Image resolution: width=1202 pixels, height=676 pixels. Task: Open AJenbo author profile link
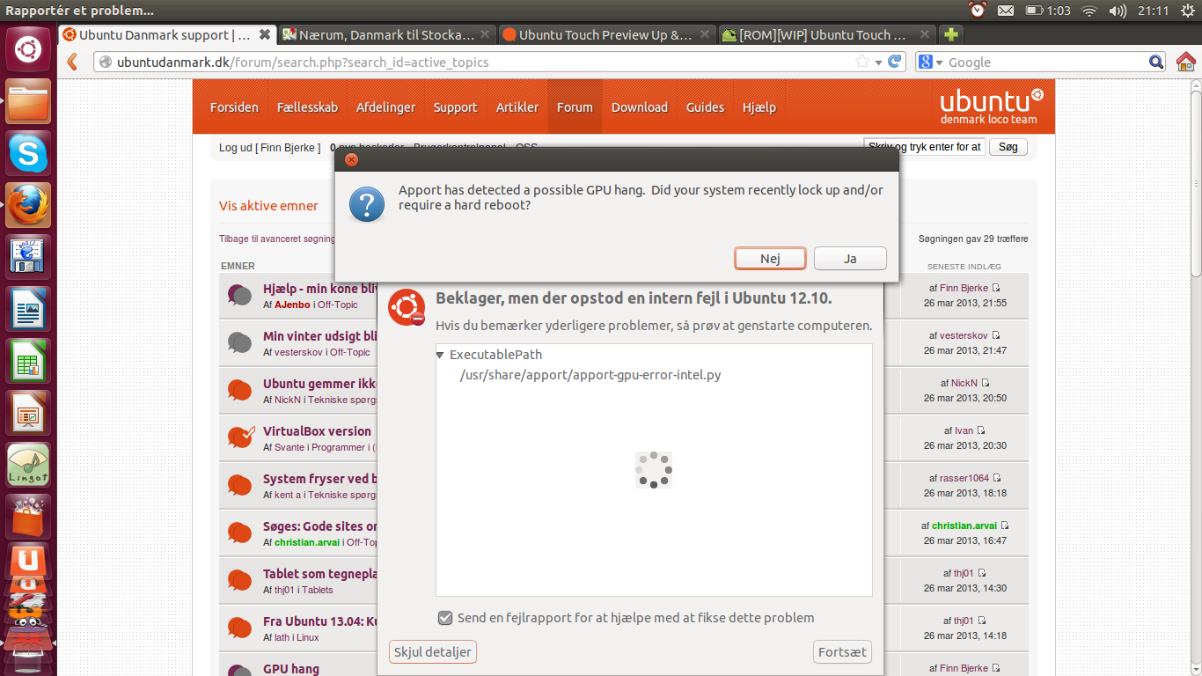(x=292, y=305)
